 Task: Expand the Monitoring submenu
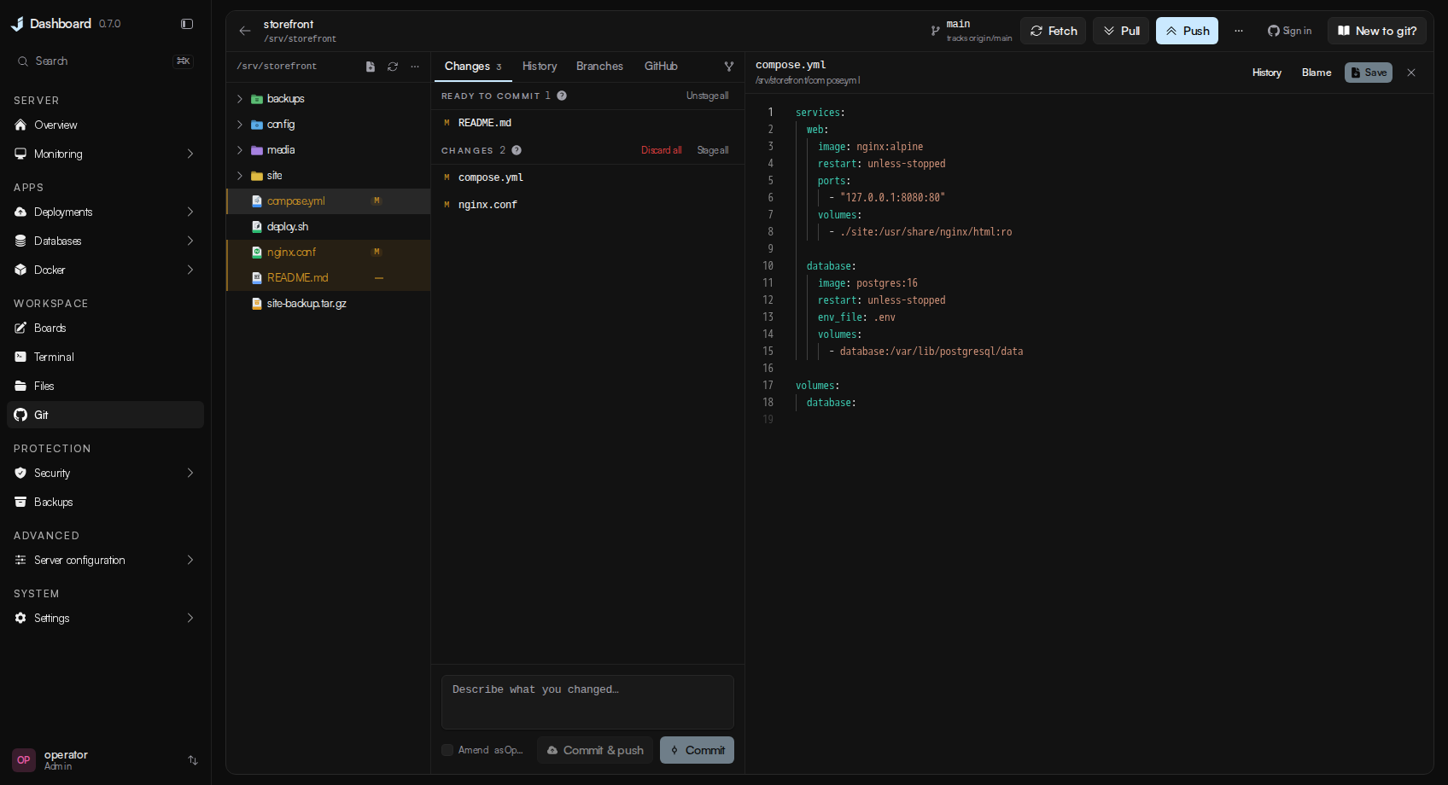tap(190, 154)
